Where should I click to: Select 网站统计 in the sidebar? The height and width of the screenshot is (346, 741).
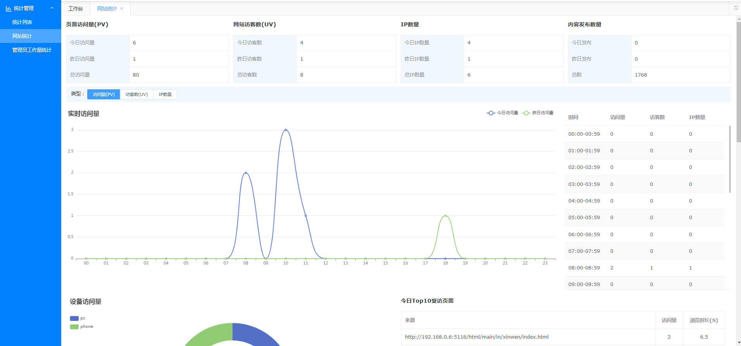(22, 36)
